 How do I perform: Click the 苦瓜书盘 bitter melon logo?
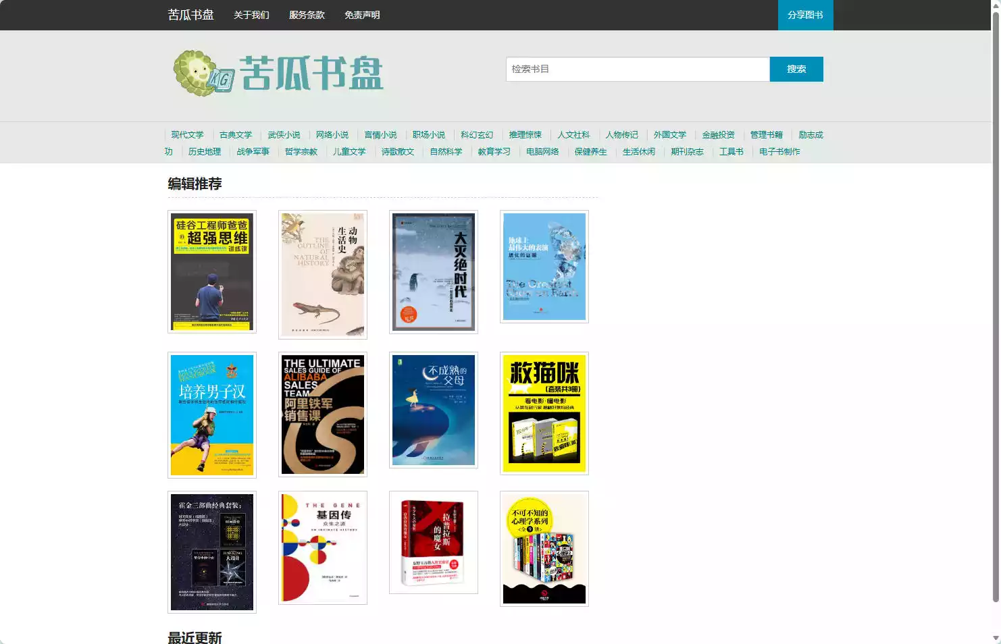tap(278, 73)
